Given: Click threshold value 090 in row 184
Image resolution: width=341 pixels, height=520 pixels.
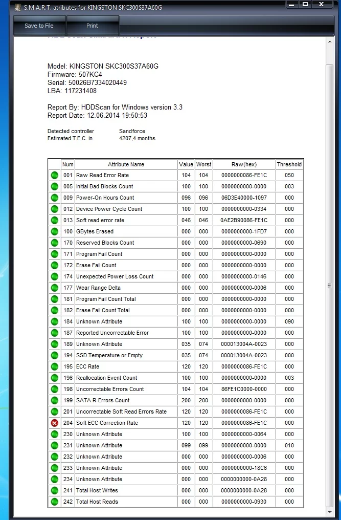Looking at the screenshot, I should pos(289,322).
